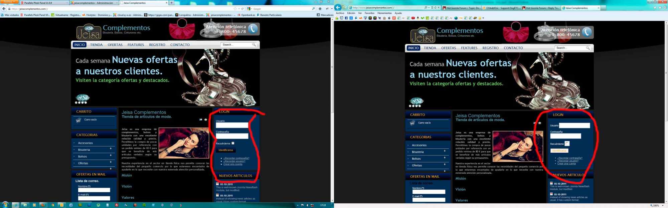Open the Facebook favorite in Internet Explorer

coord(346,18)
